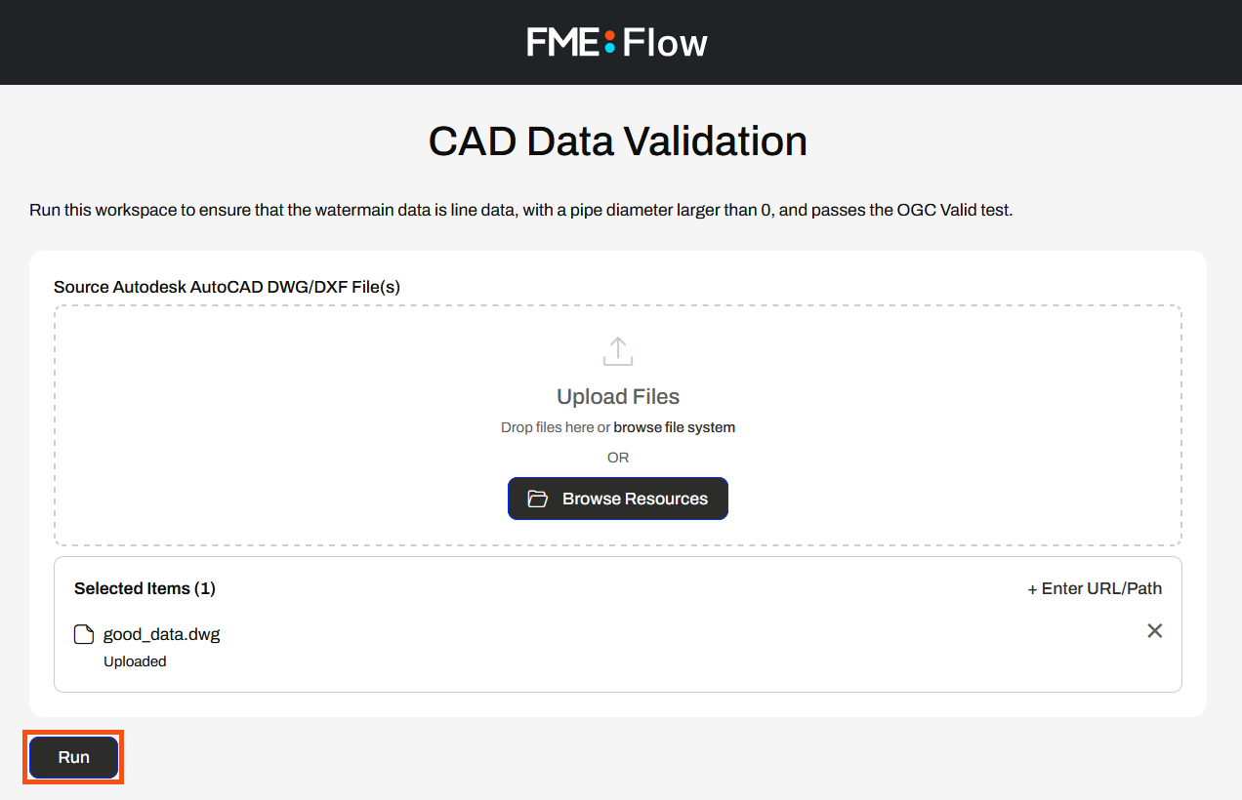Click the 'Upload Files' heading text
Screen dimensions: 1242x800
618,396
